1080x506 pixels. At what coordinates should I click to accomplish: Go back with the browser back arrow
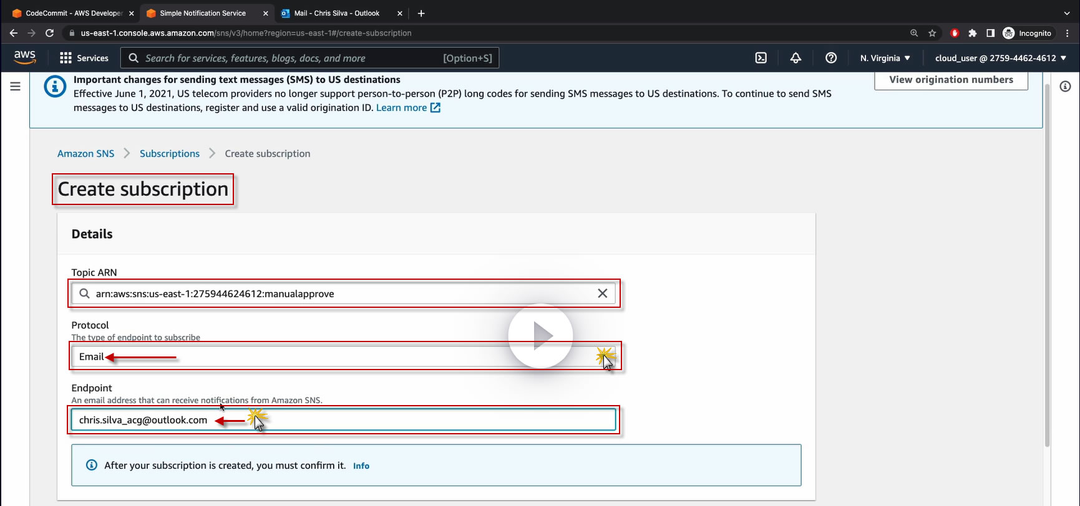pyautogui.click(x=14, y=33)
